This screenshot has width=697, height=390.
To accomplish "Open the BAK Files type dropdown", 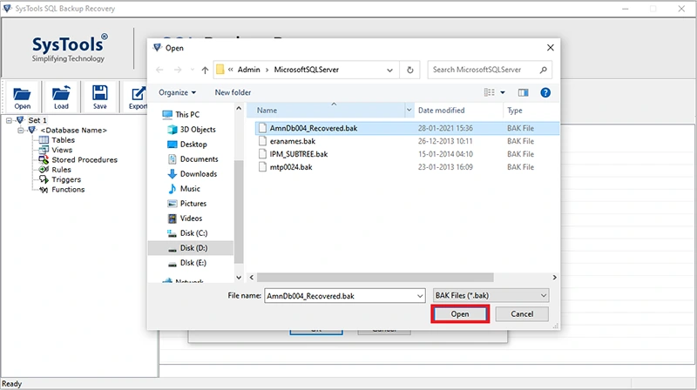I will pyautogui.click(x=491, y=295).
